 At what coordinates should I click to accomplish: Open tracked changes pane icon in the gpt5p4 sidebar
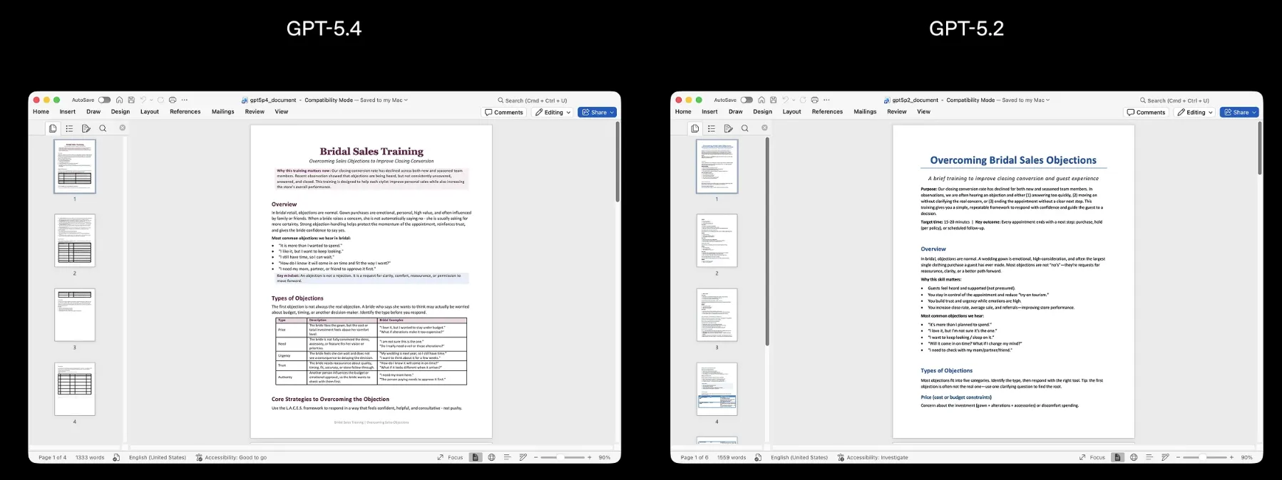pos(86,129)
